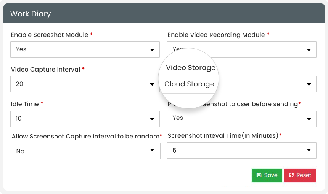328x194 pixels.
Task: Click the Enable Screenshot Module label
Action: click(x=50, y=35)
